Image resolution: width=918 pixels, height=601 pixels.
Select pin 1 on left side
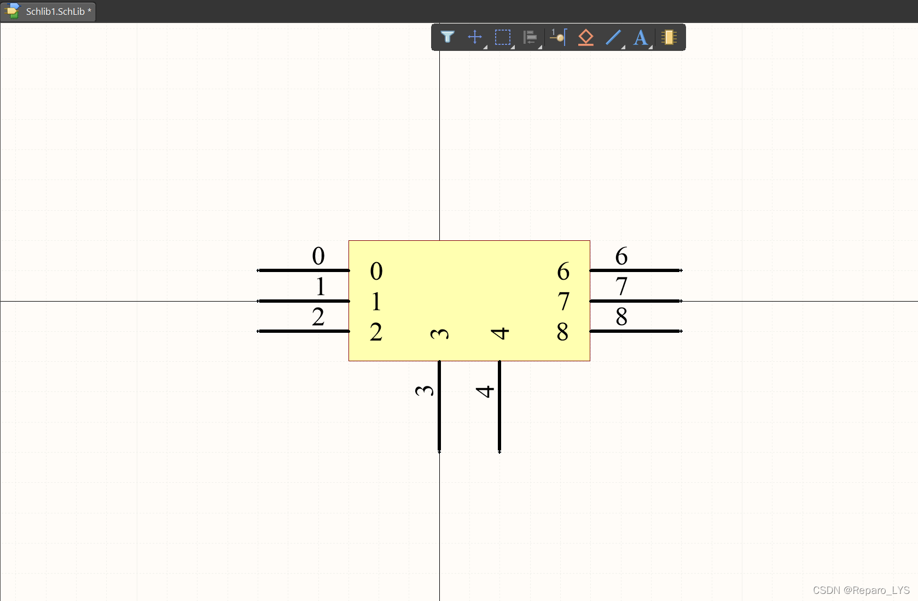303,301
